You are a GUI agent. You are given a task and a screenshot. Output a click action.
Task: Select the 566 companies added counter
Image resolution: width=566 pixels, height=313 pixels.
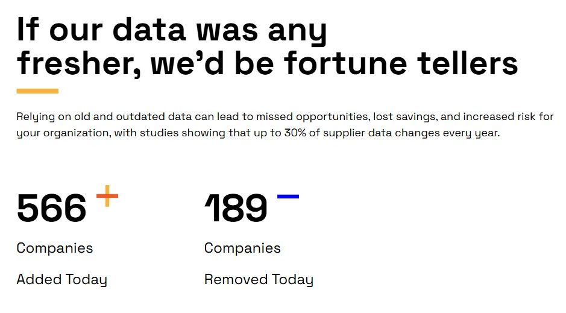(52, 208)
